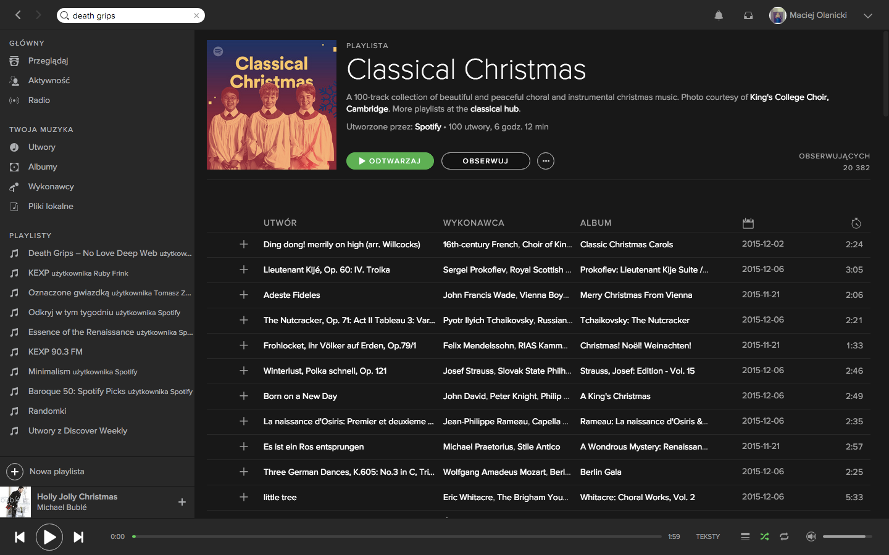The height and width of the screenshot is (555, 889).
Task: Click the Classical Christmas cover art
Action: (272, 105)
